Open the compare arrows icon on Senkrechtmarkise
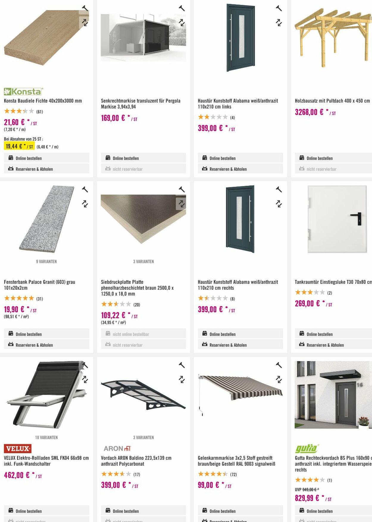 pyautogui.click(x=182, y=23)
